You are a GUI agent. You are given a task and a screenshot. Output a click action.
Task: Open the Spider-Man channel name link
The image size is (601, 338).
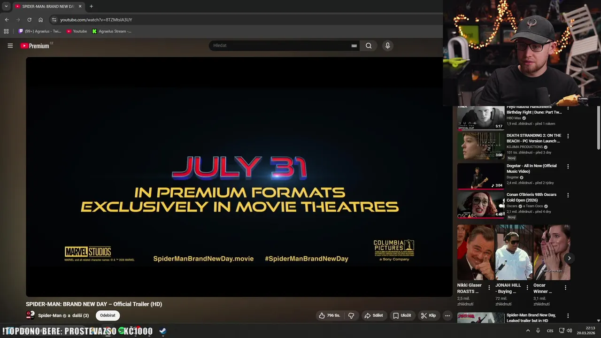pos(50,315)
